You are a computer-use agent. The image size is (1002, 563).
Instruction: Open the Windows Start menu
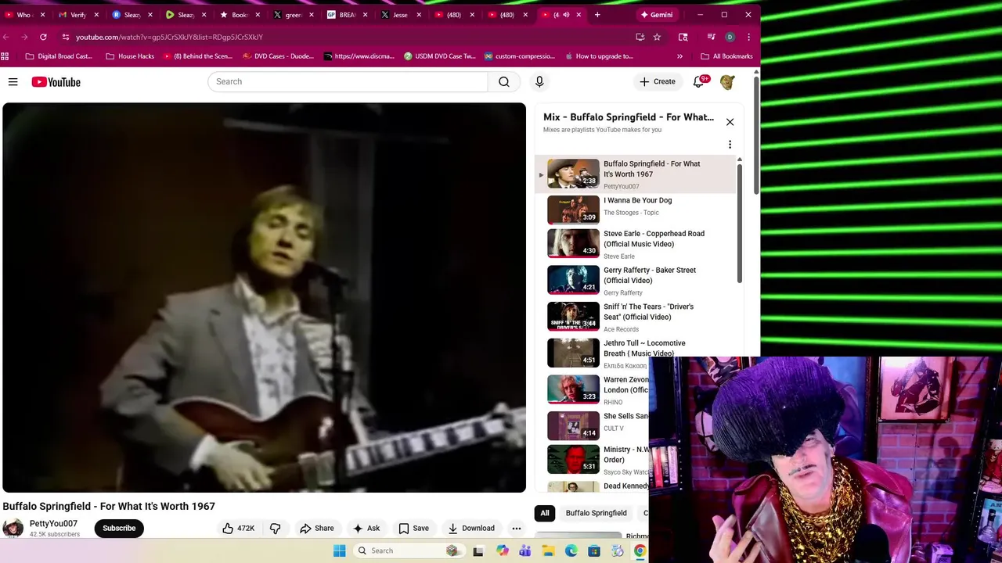click(x=340, y=551)
